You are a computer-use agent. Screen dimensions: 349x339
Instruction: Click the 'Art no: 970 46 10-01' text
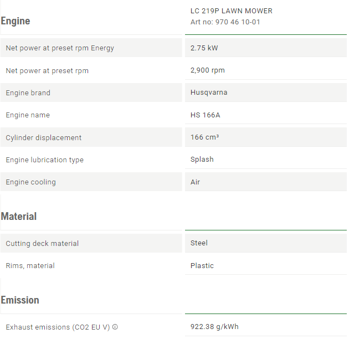point(225,22)
